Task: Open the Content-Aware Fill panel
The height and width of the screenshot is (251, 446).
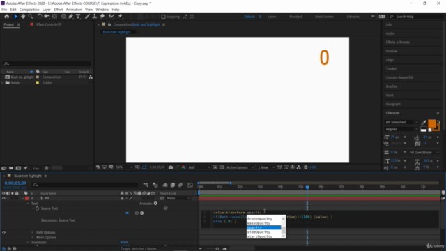Action: 399,77
